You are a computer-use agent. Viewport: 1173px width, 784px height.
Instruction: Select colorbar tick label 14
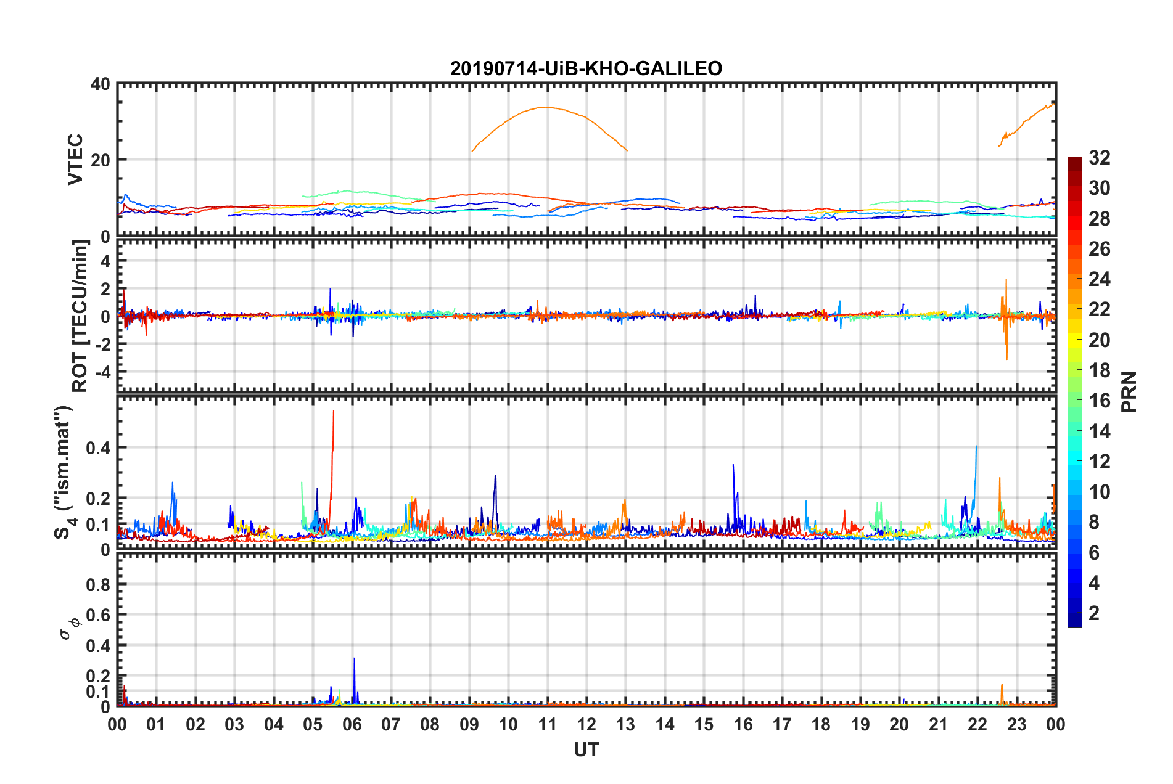click(1099, 431)
